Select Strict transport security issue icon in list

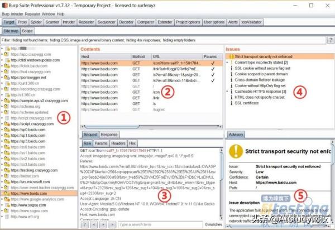(231, 56)
